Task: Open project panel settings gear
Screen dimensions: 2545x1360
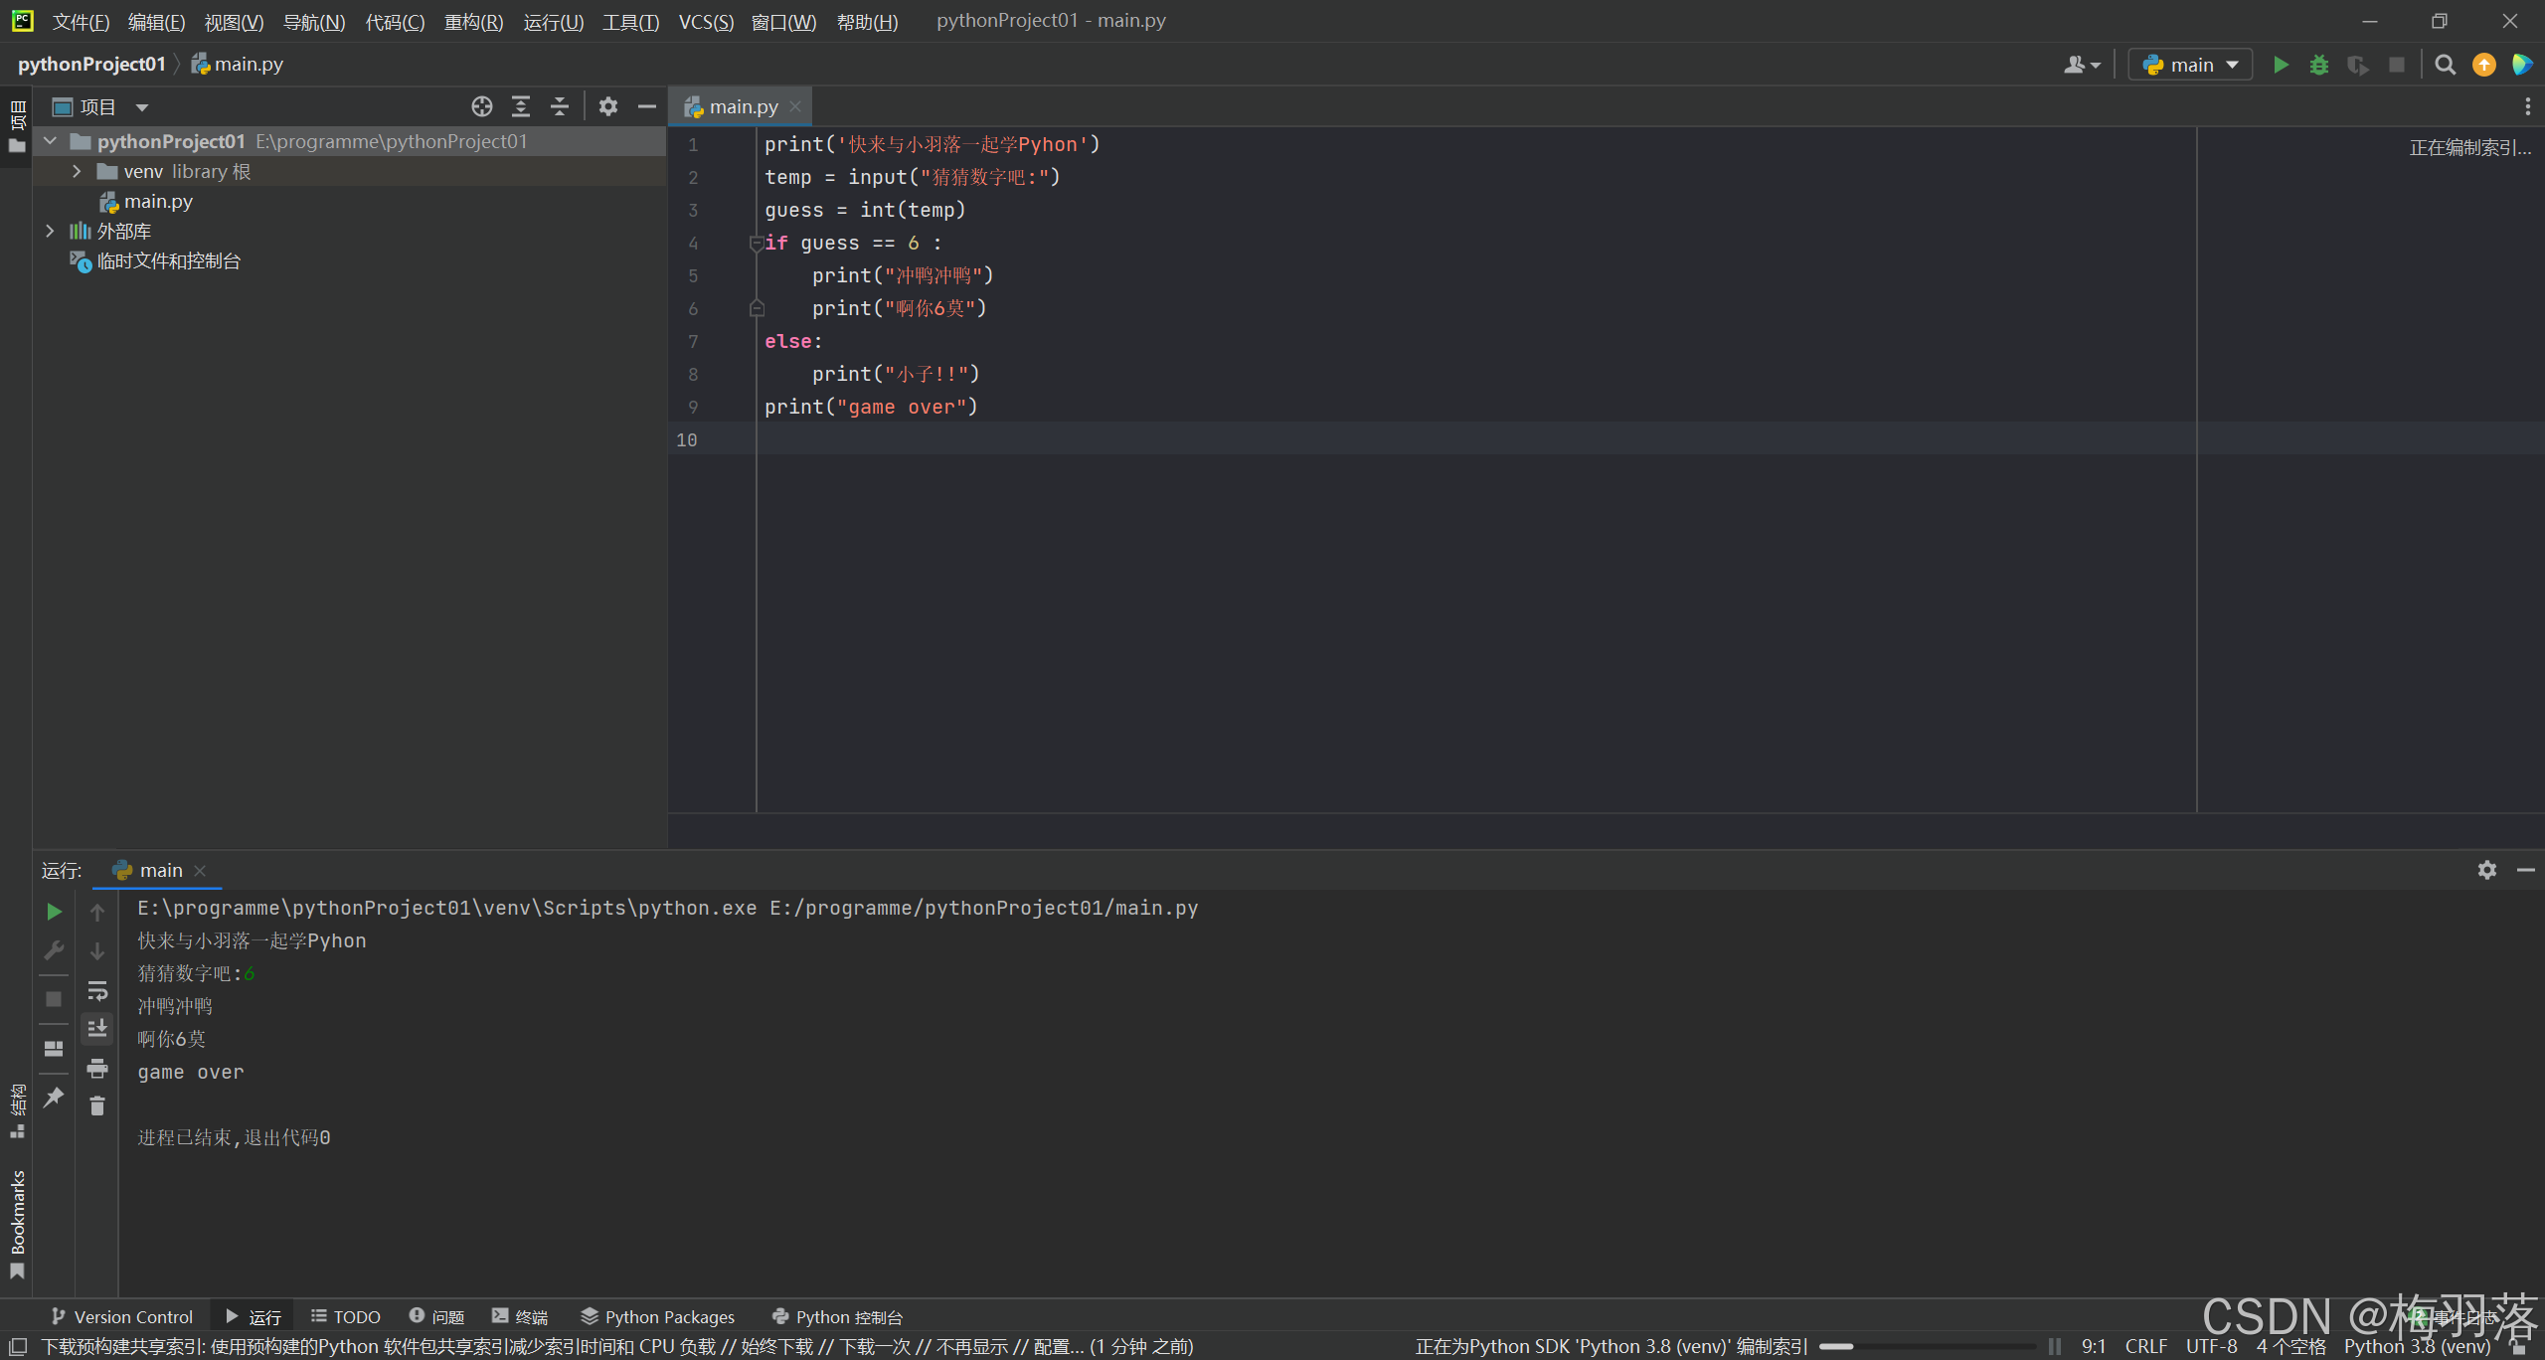Action: point(608,106)
